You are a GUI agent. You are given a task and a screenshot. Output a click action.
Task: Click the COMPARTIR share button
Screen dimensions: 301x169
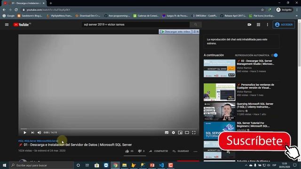click(158, 151)
